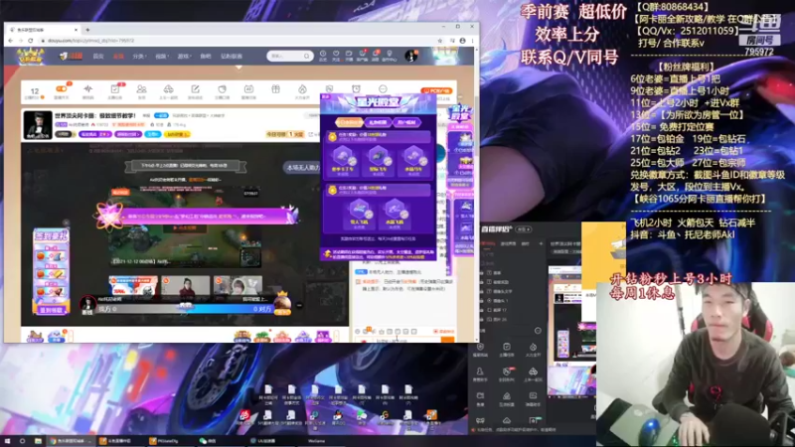Click the orange PC button in toolbar
Image resolution: width=795 pixels, height=447 pixels.
[x=436, y=90]
